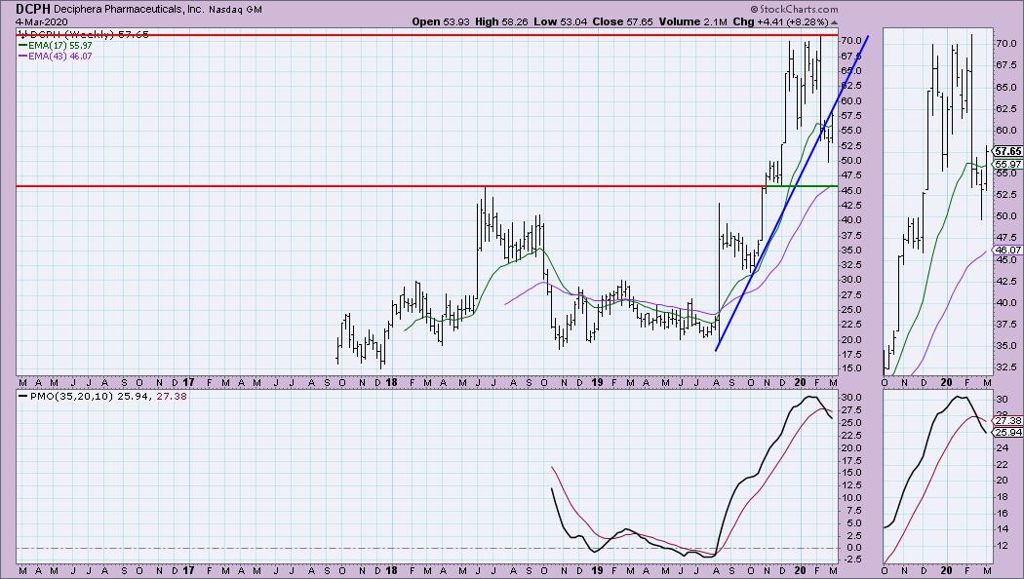
Task: Click the 57.65 price tag on right axis
Action: point(1007,151)
